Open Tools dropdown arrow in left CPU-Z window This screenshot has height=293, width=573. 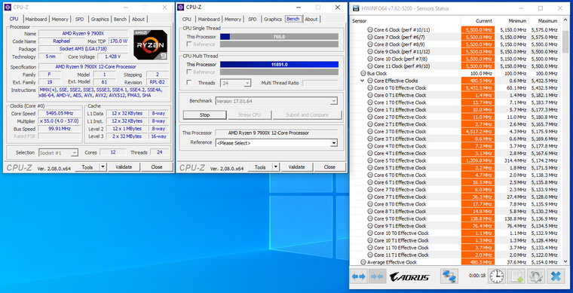click(103, 167)
